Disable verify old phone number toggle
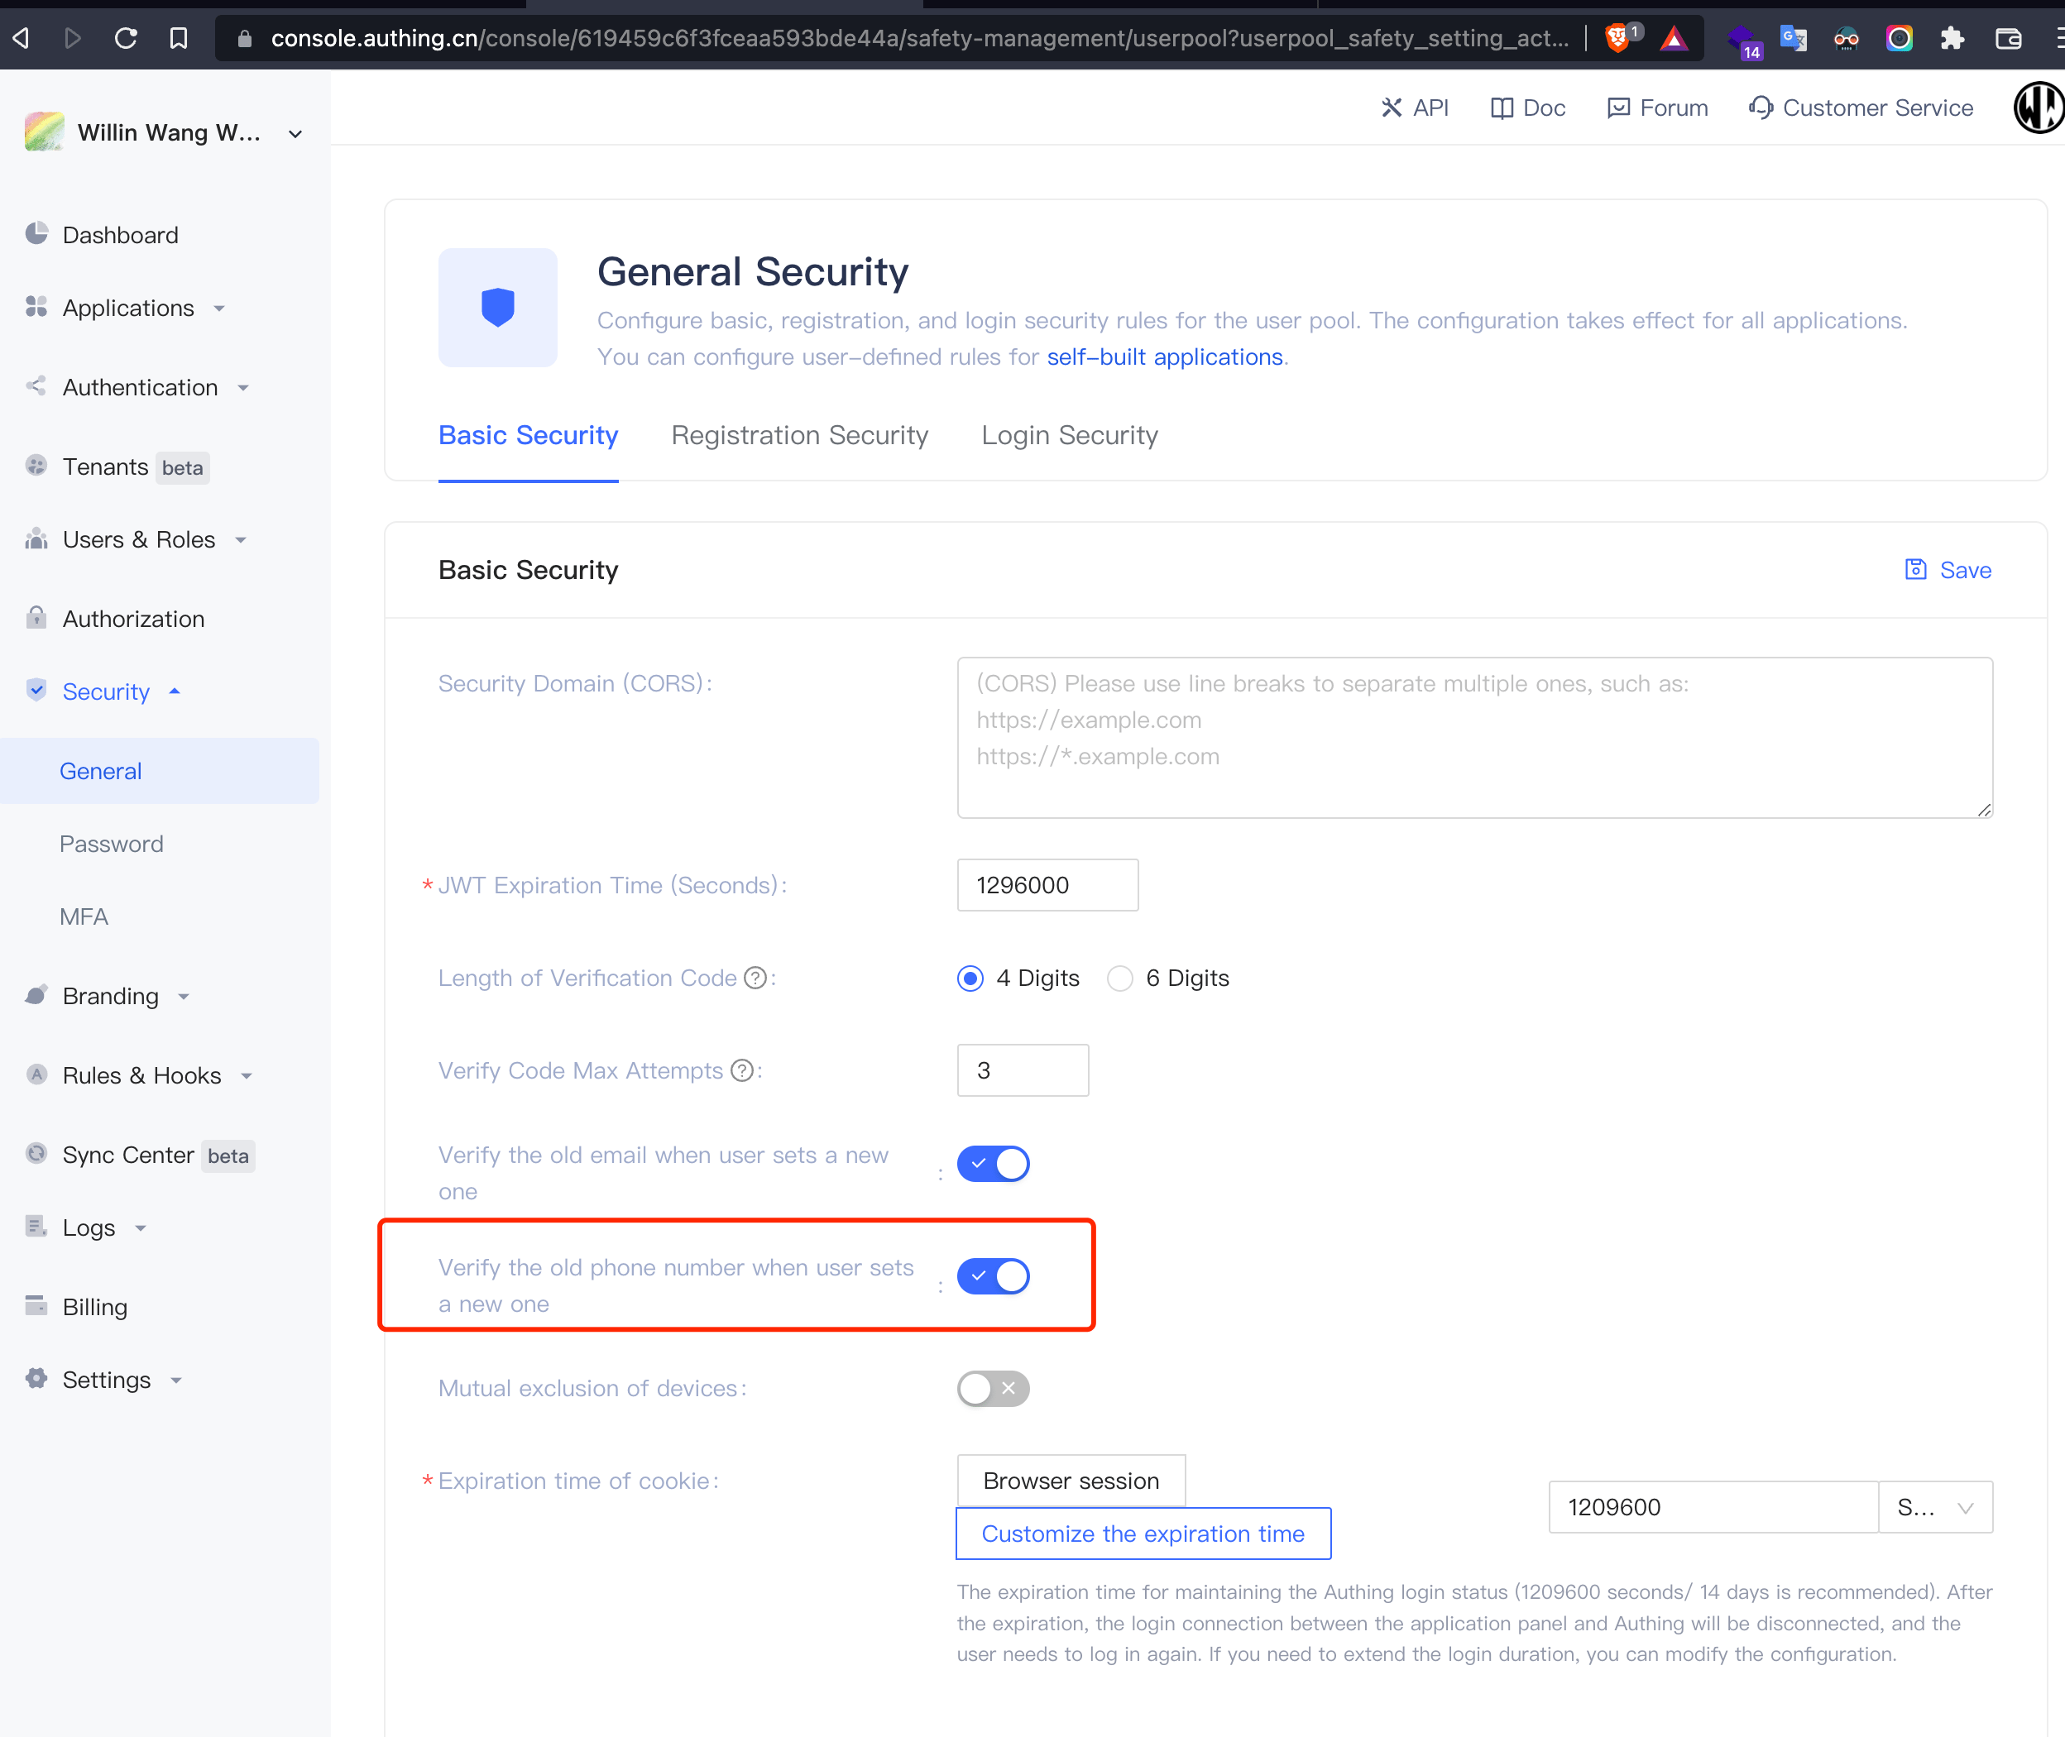2065x1737 pixels. click(x=993, y=1276)
